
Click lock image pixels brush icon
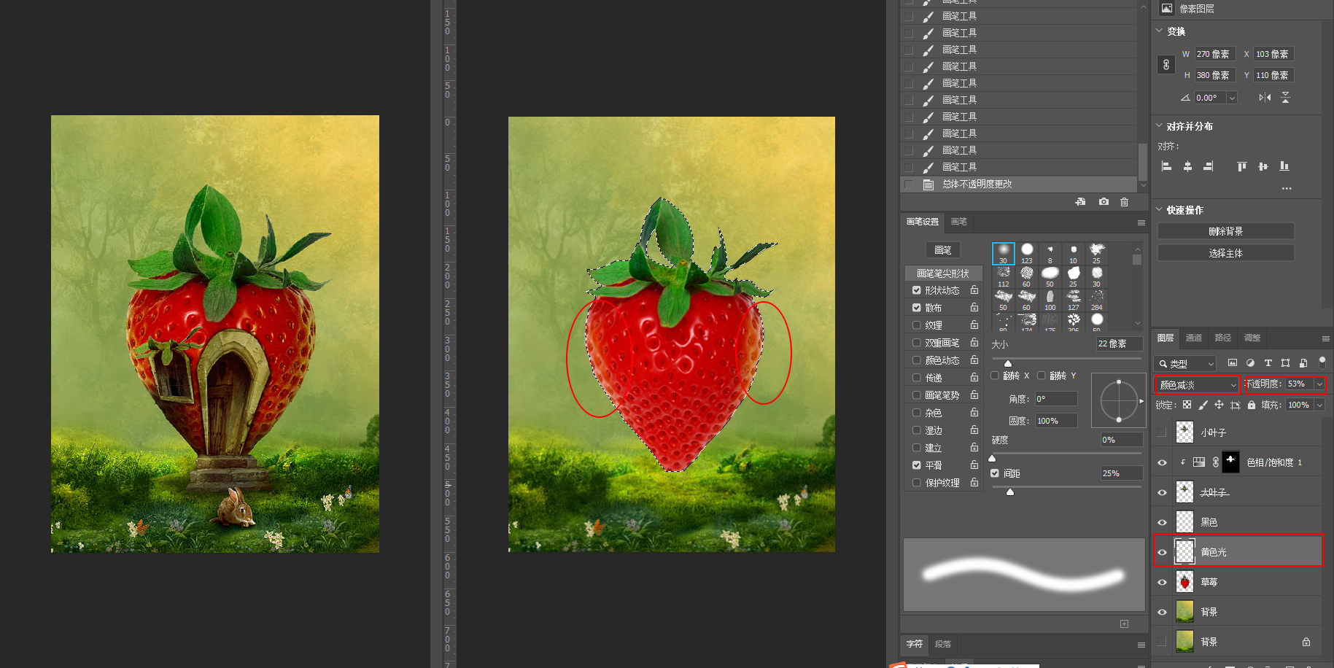(x=1203, y=405)
